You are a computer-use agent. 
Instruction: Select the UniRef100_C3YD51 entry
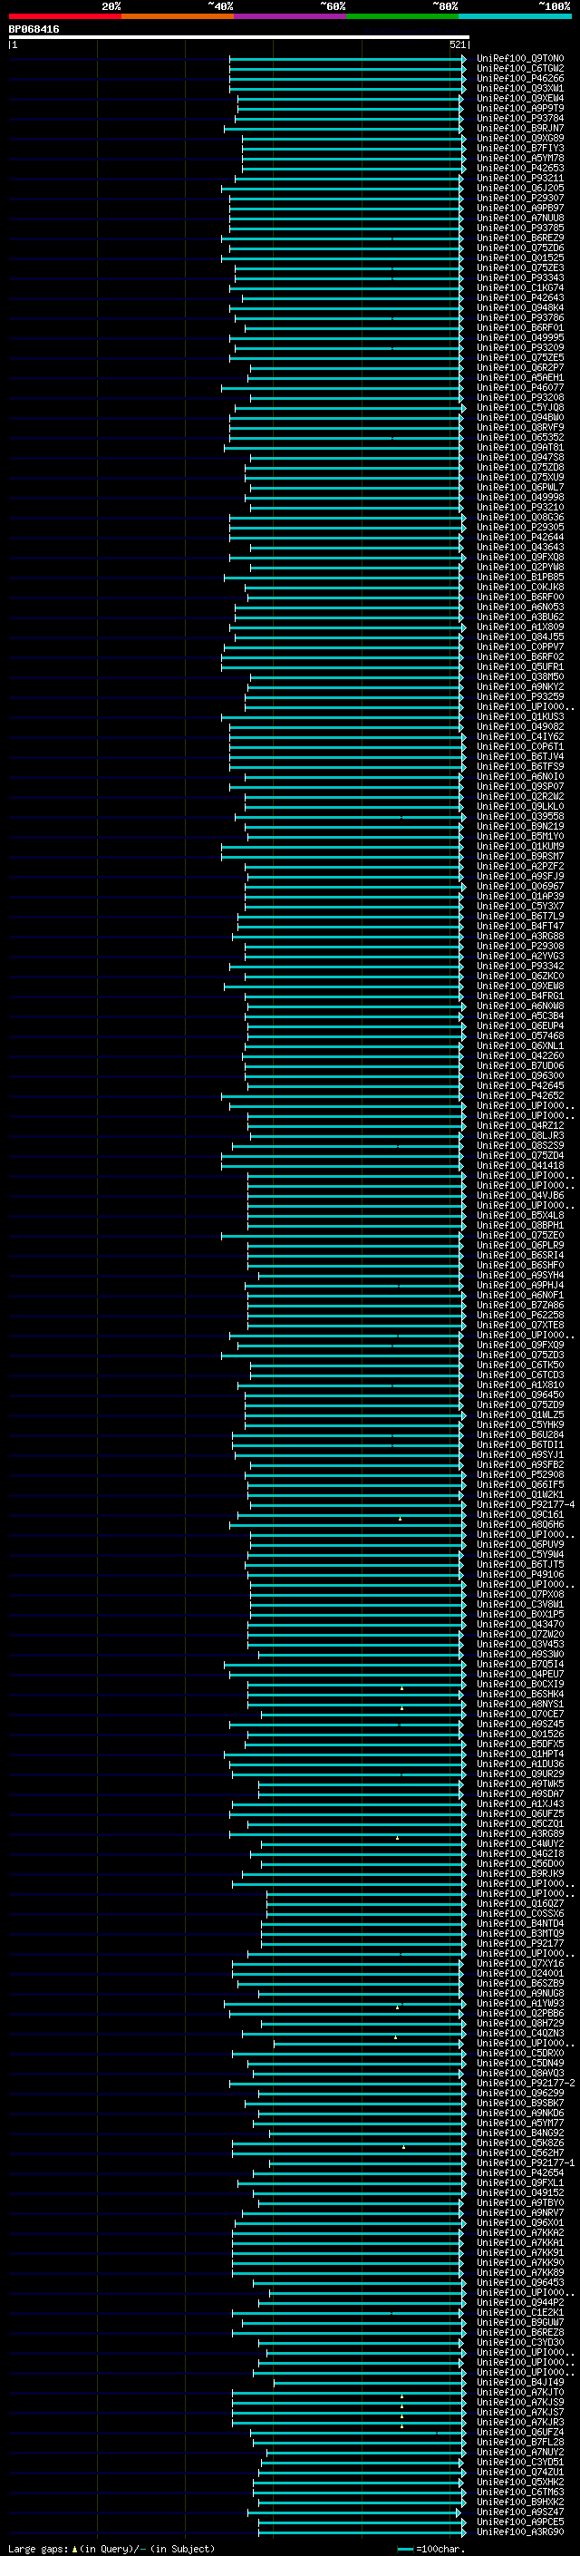pyautogui.click(x=519, y=2462)
